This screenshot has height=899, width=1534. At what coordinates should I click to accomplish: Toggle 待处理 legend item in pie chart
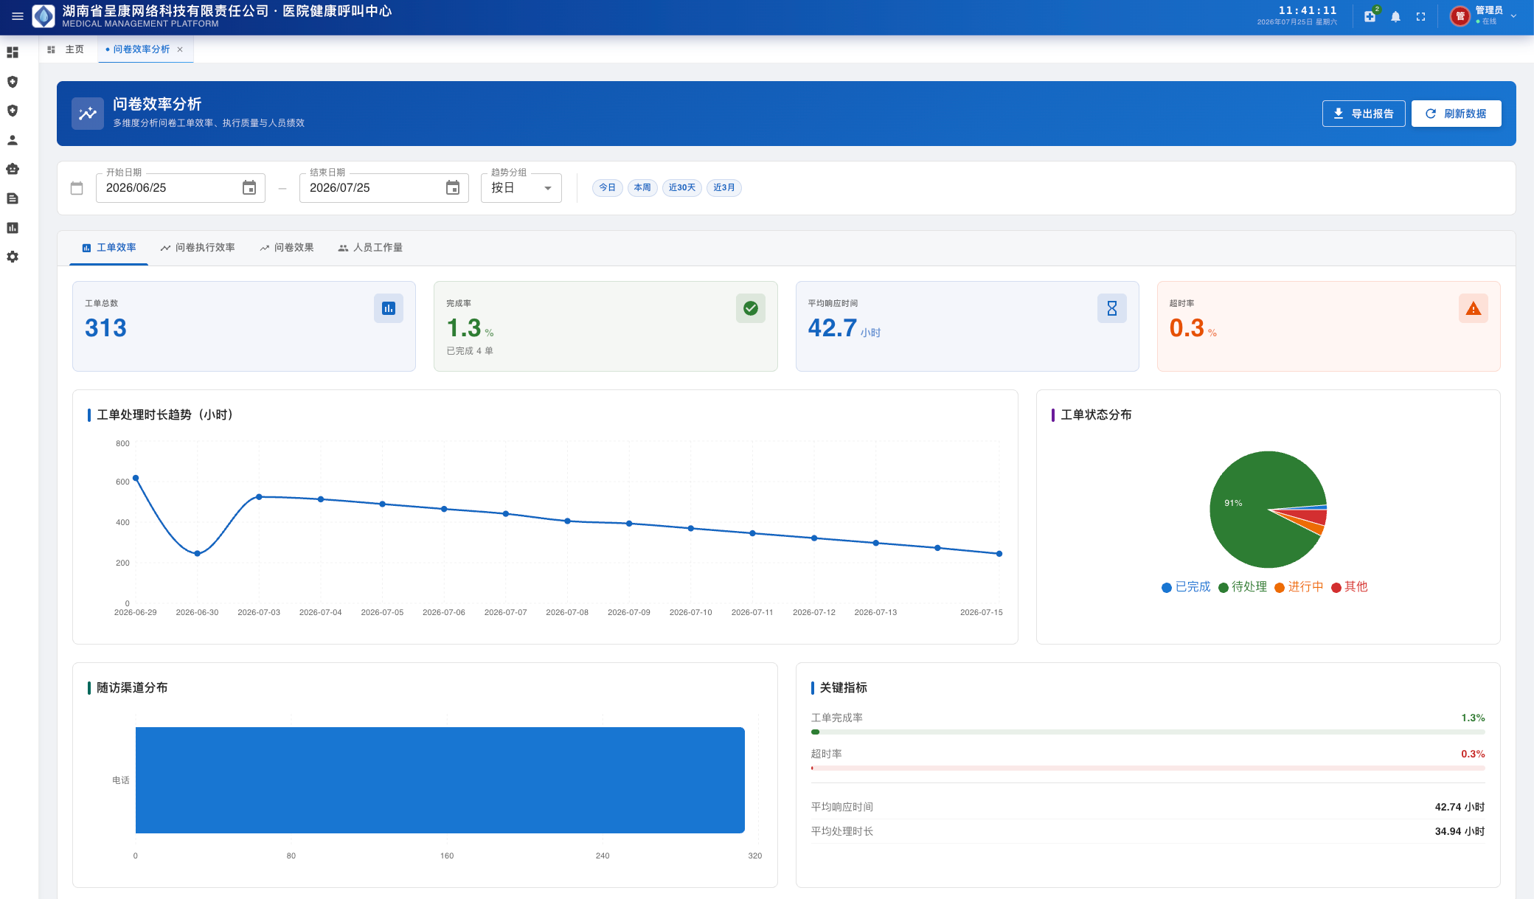point(1243,587)
